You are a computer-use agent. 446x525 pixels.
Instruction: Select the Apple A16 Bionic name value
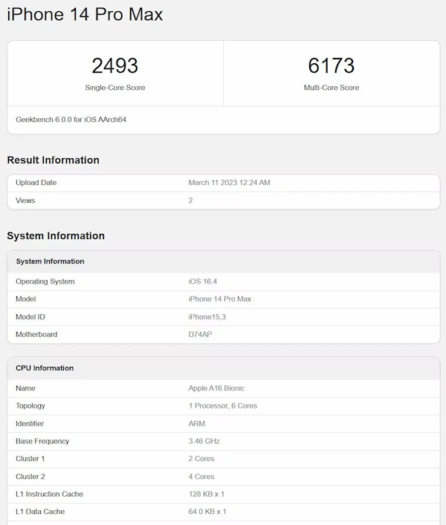pyautogui.click(x=216, y=388)
